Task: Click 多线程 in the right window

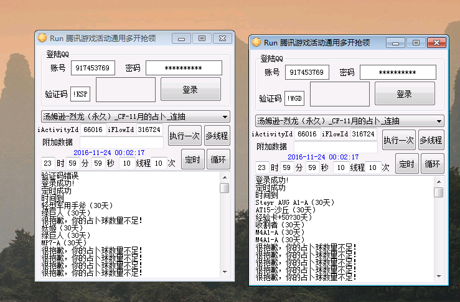Action: pos(431,140)
